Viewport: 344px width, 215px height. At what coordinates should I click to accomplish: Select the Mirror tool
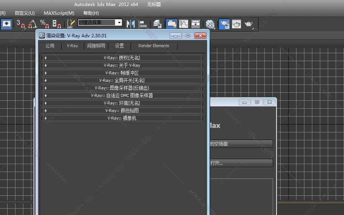[131, 24]
